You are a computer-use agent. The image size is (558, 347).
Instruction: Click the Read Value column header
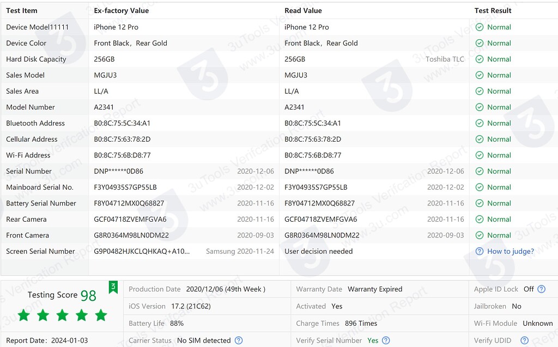tap(303, 11)
